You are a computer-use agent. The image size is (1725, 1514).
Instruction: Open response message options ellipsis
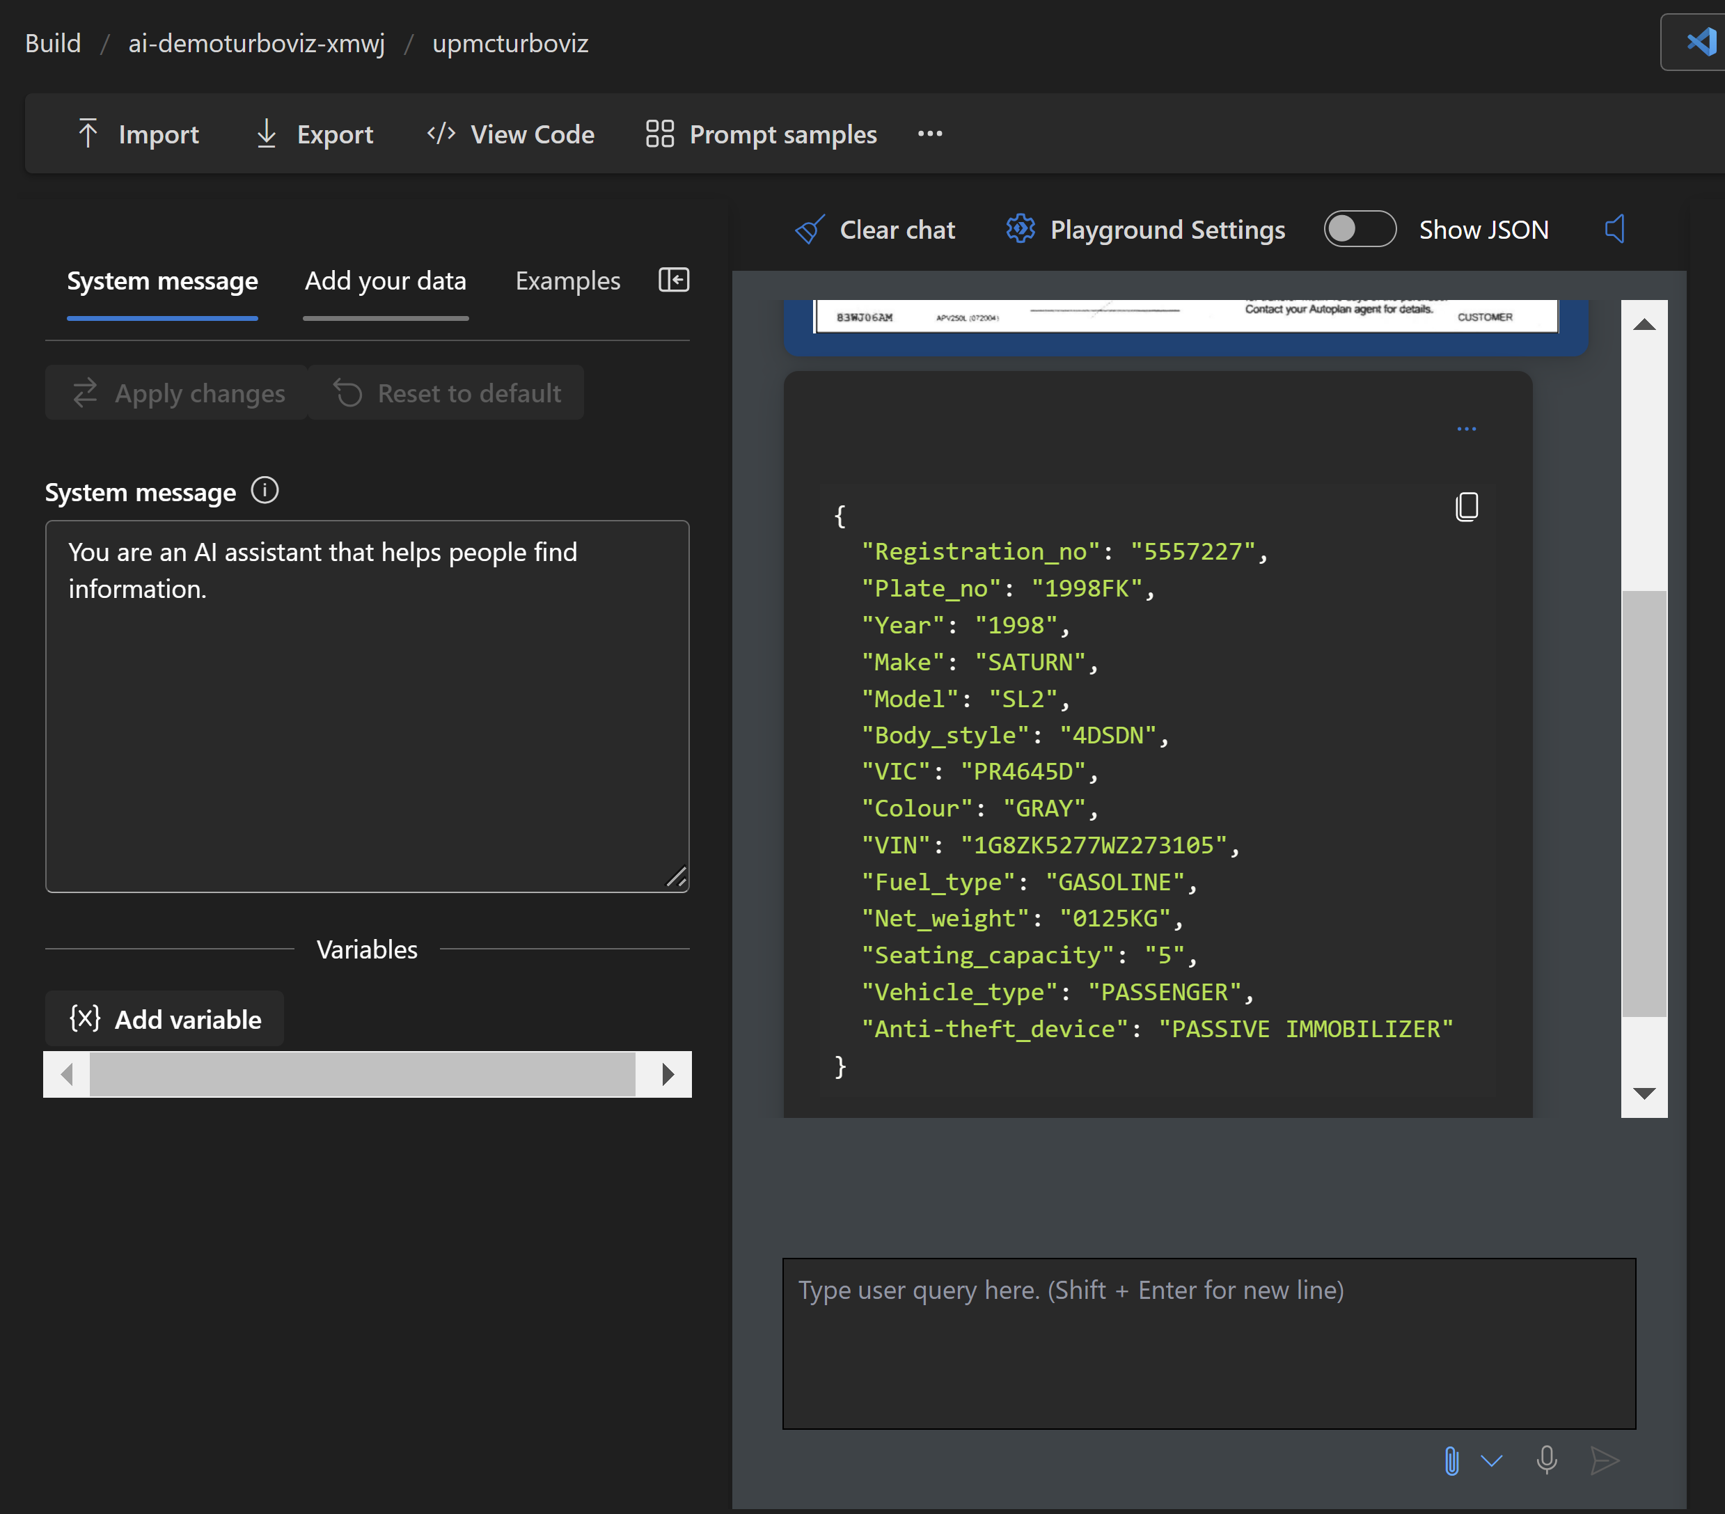1466,429
